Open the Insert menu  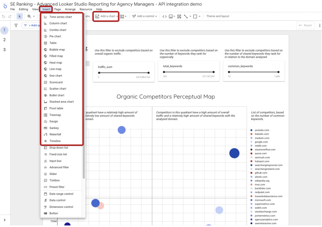(x=46, y=9)
